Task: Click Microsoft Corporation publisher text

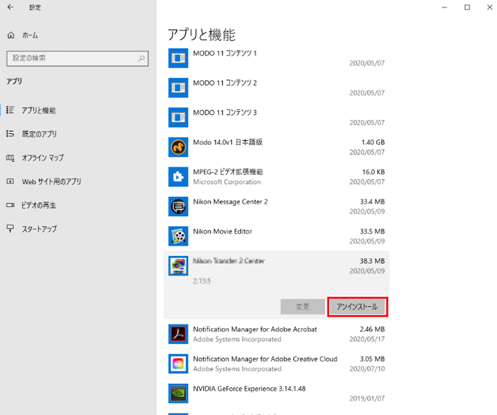Action: 227,182
